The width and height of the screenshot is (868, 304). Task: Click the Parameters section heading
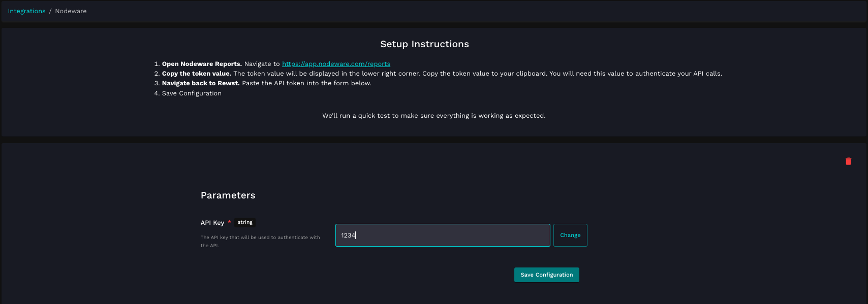tap(228, 195)
